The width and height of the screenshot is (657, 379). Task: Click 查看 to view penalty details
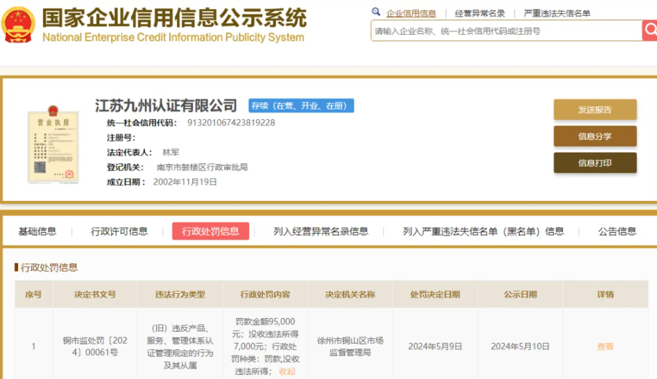pos(605,346)
